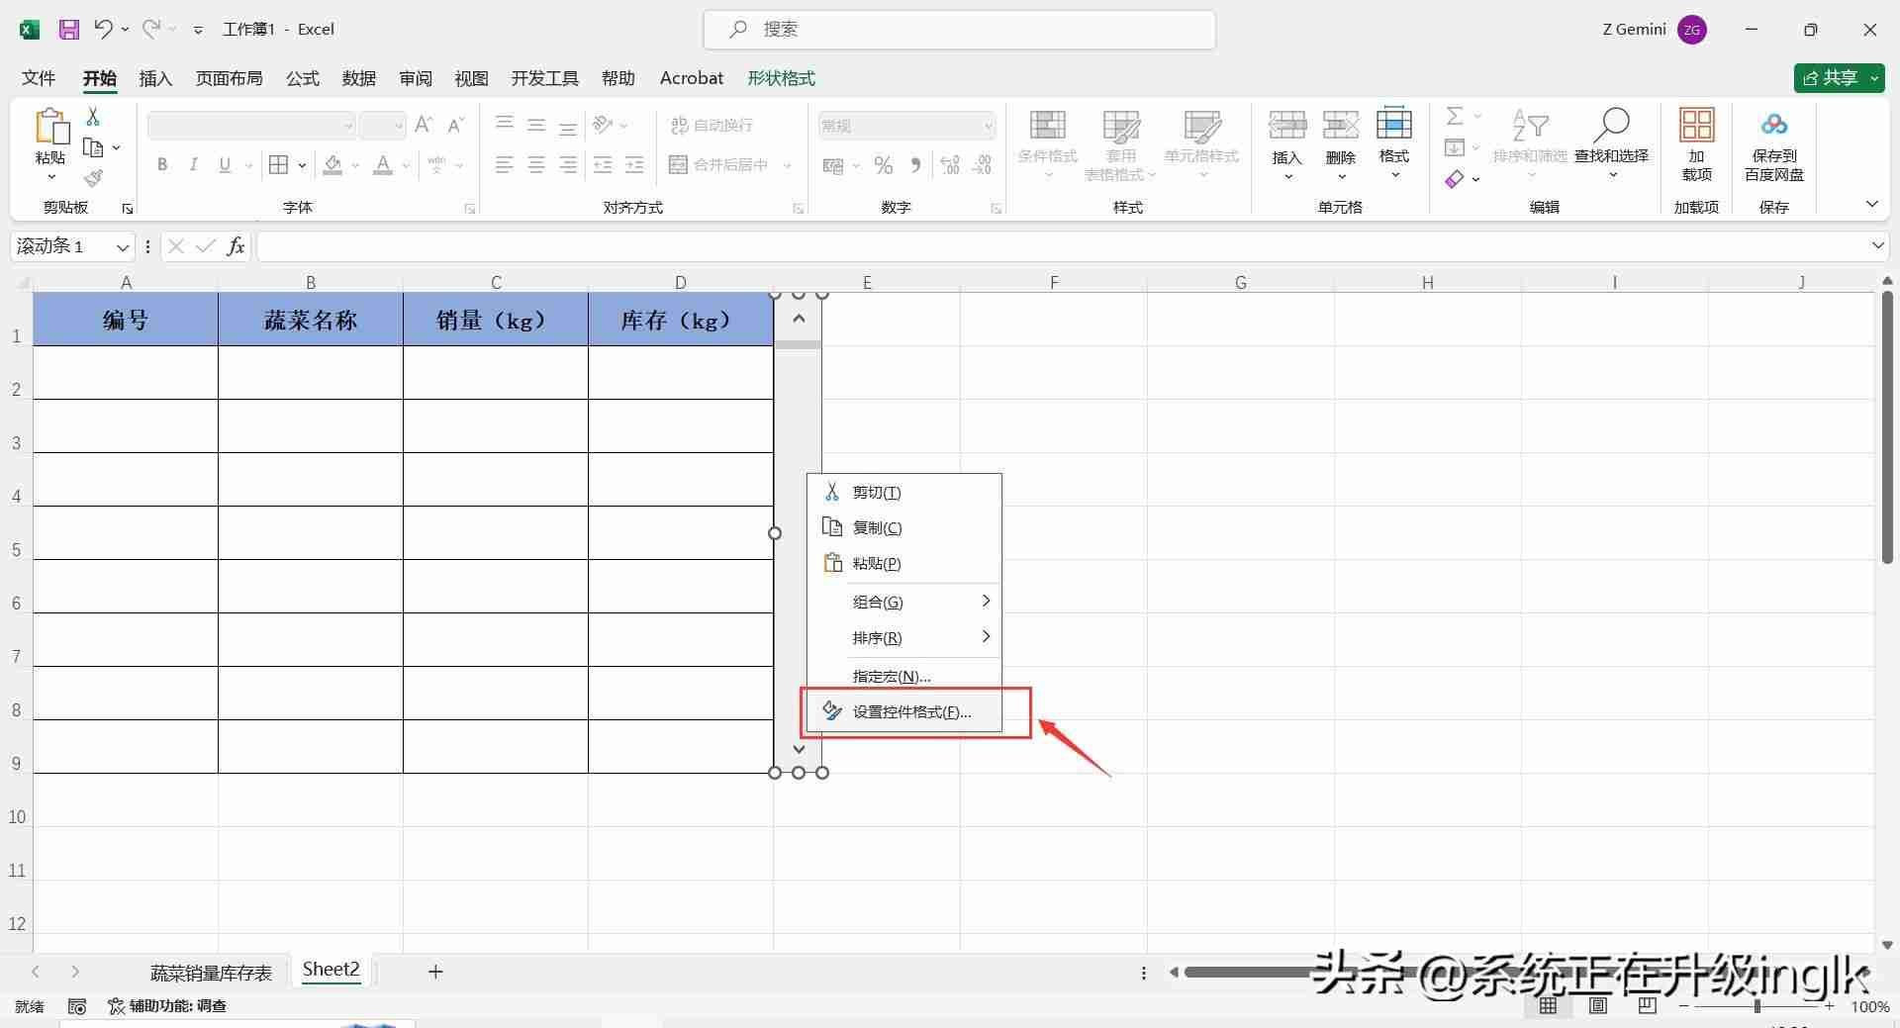
Task: Toggle Italic formatting
Action: pyautogui.click(x=193, y=164)
